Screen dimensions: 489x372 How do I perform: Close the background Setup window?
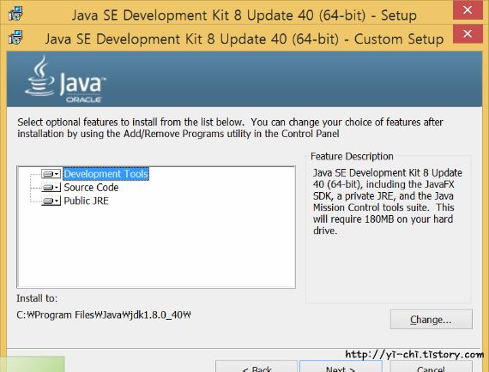coord(468,10)
